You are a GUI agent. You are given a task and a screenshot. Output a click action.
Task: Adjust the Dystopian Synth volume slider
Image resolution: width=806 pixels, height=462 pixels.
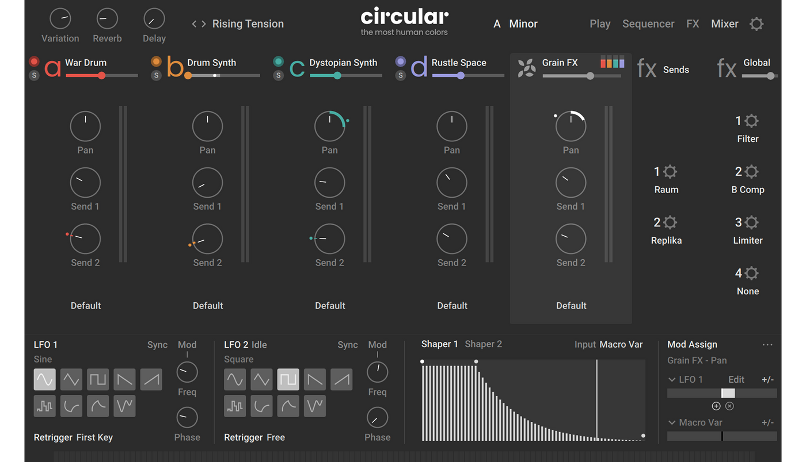[x=346, y=75]
